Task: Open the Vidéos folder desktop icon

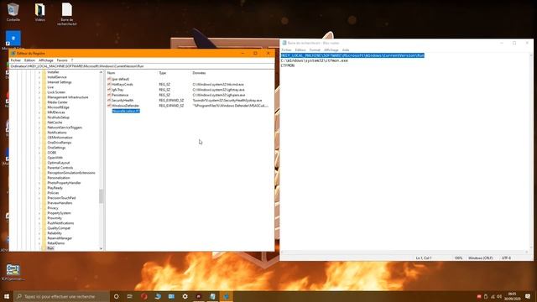Action: (40, 13)
